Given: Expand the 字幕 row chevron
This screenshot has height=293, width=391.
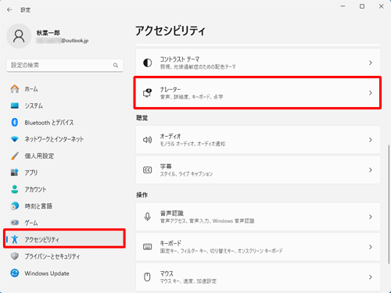Looking at the screenshot, I should pos(371,170).
